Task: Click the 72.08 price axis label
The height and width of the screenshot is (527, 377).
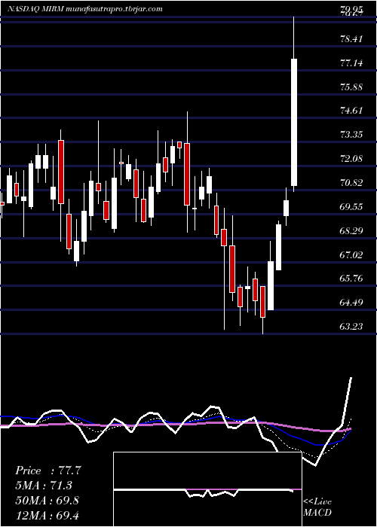Action: 351,159
